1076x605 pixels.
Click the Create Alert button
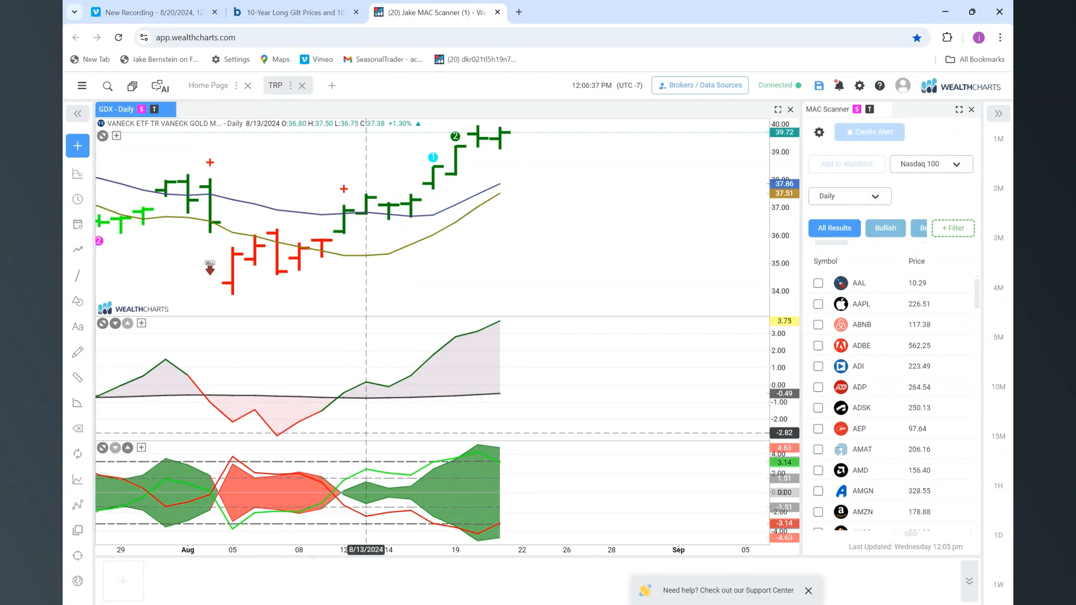(869, 132)
